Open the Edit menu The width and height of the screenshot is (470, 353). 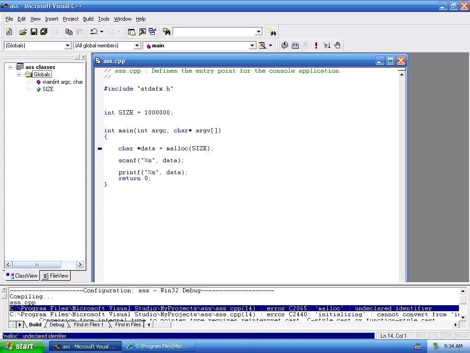click(x=22, y=19)
